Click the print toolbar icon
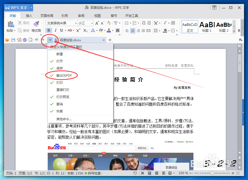The width and height of the screenshot is (248, 180). (25, 40)
